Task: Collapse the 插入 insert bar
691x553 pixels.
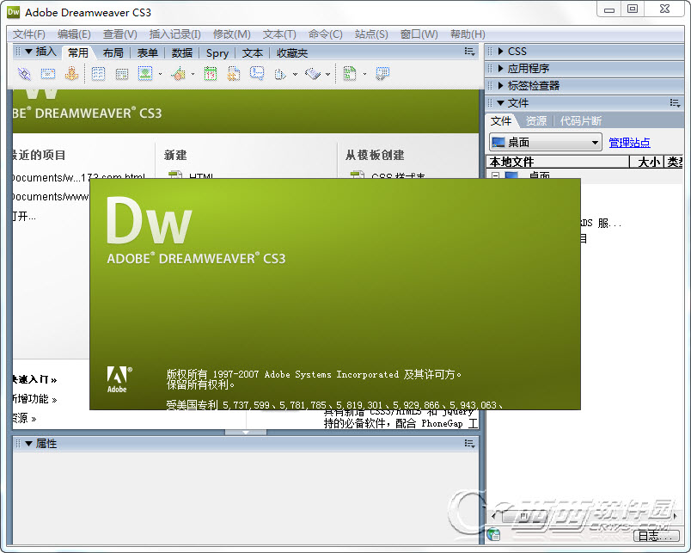Action: (28, 52)
